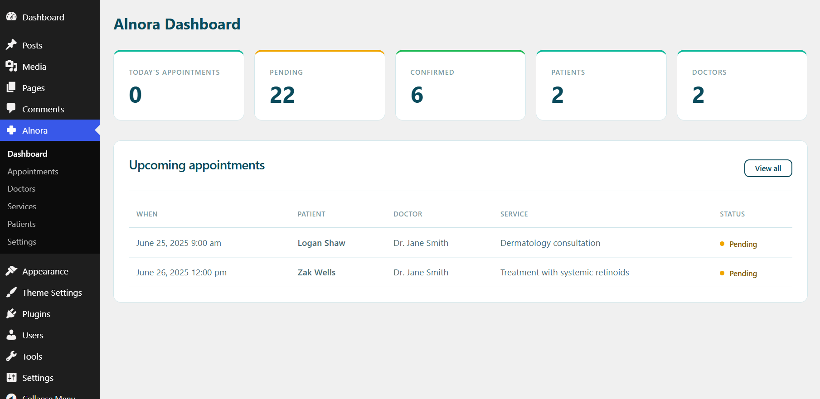Open the Appointments submenu
Viewport: 820px width, 399px height.
33,172
